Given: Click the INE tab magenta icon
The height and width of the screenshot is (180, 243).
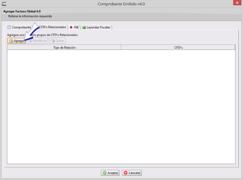Looking at the screenshot, I should 71,27.
